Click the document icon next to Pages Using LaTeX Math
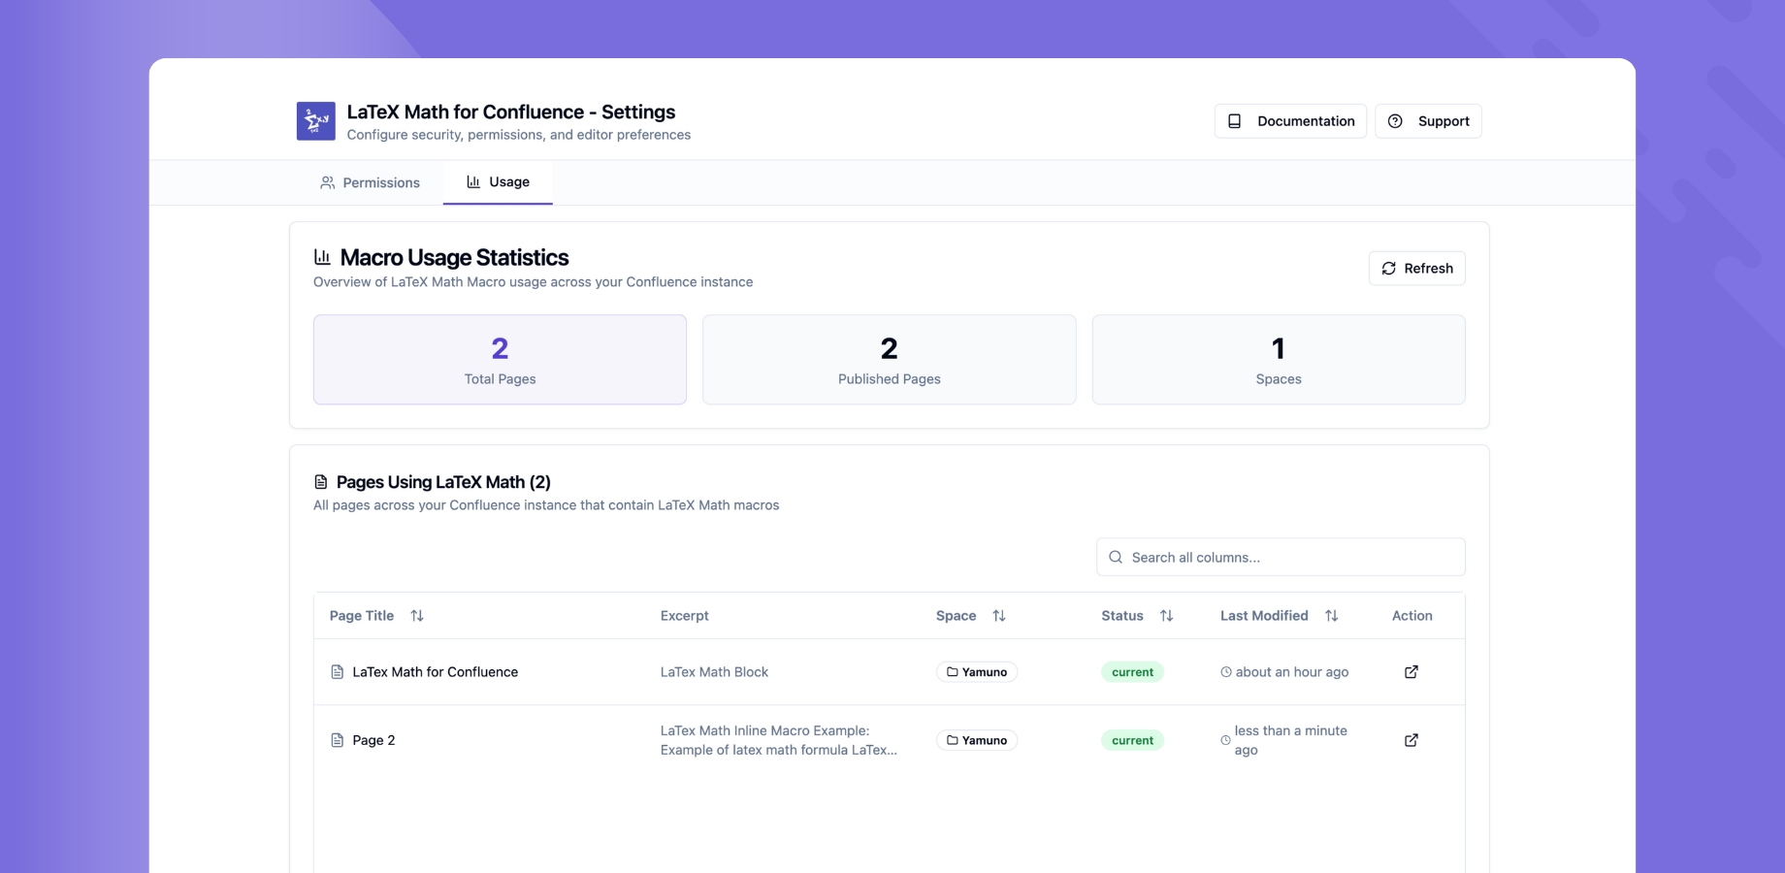 320,481
